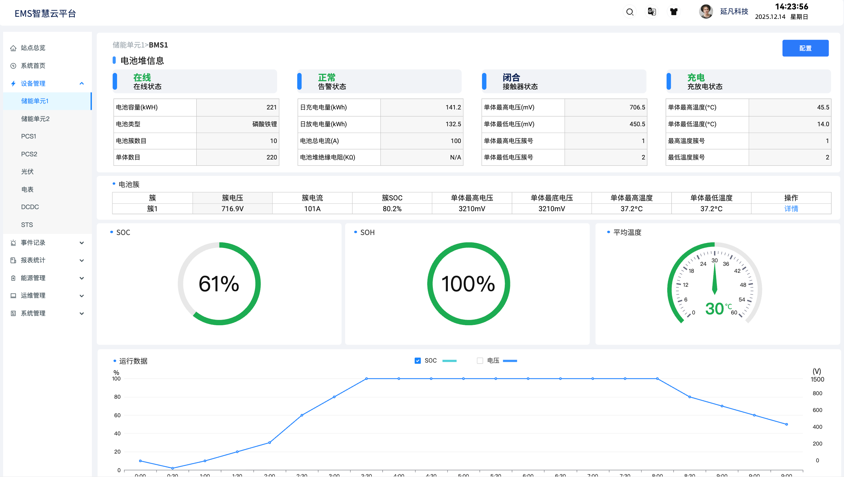Click the green SOC 61% progress ring
The height and width of the screenshot is (477, 844).
point(258,284)
